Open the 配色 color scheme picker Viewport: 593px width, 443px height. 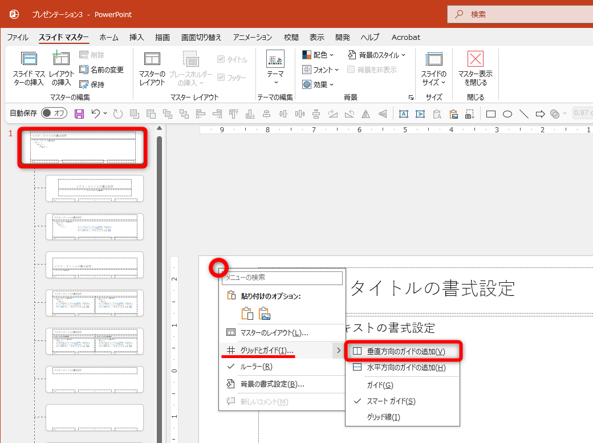pyautogui.click(x=318, y=54)
